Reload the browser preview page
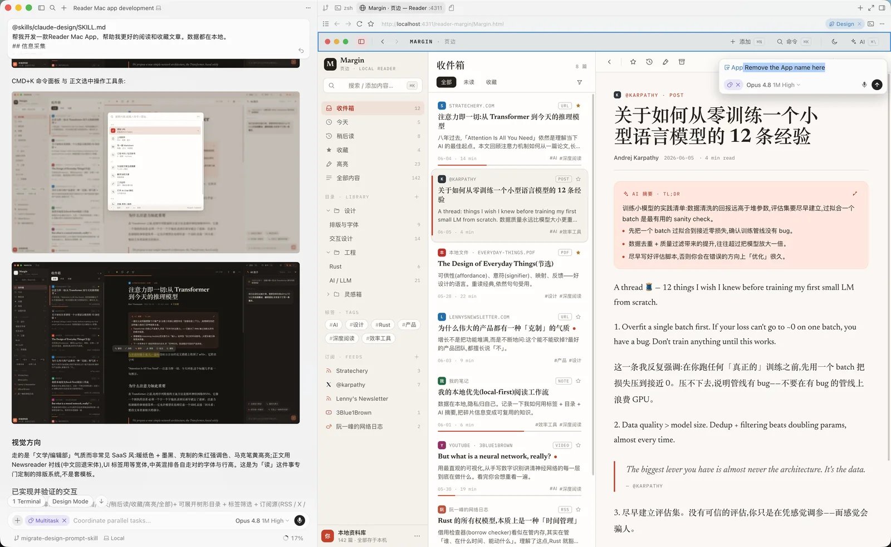Image resolution: width=891 pixels, height=547 pixels. pyautogui.click(x=359, y=24)
